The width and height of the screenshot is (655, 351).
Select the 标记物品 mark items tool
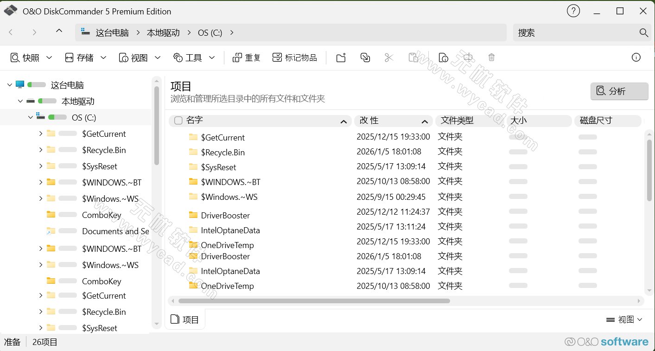[295, 57]
